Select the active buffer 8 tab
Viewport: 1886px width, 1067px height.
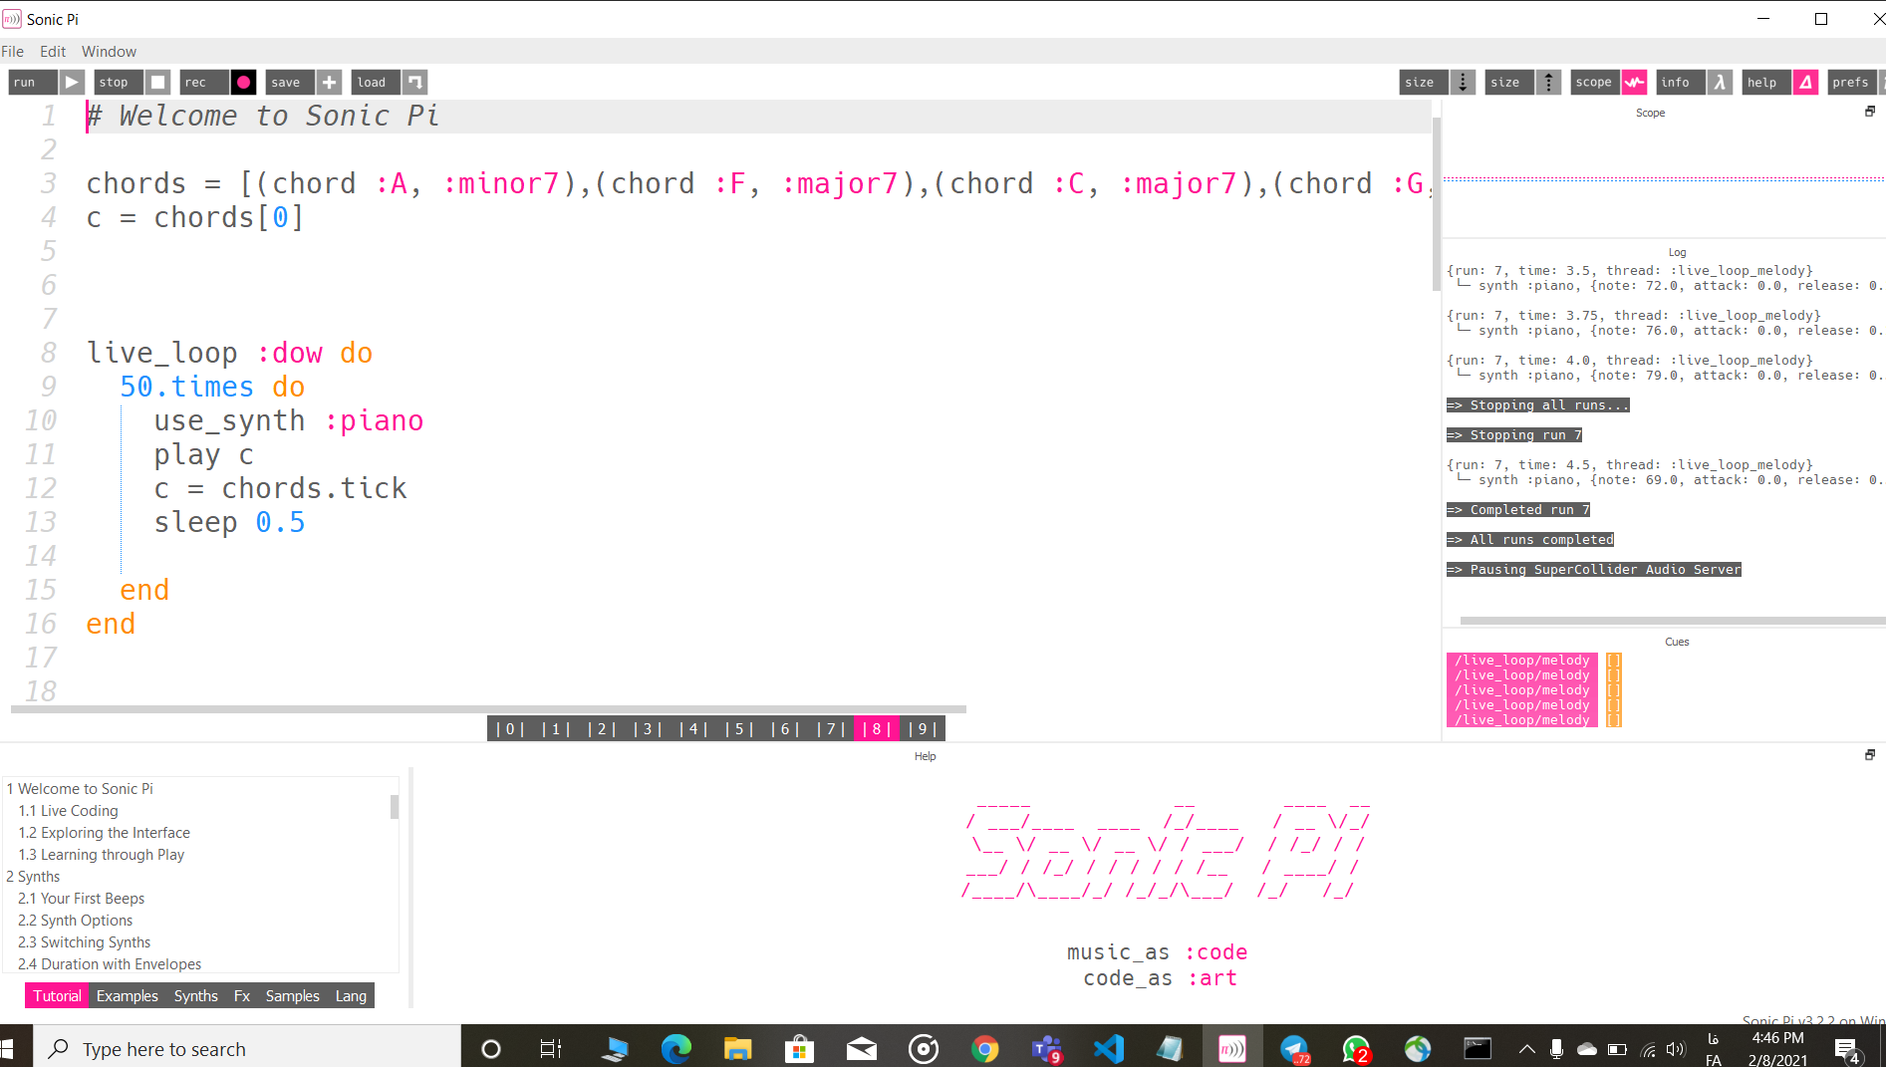click(877, 729)
